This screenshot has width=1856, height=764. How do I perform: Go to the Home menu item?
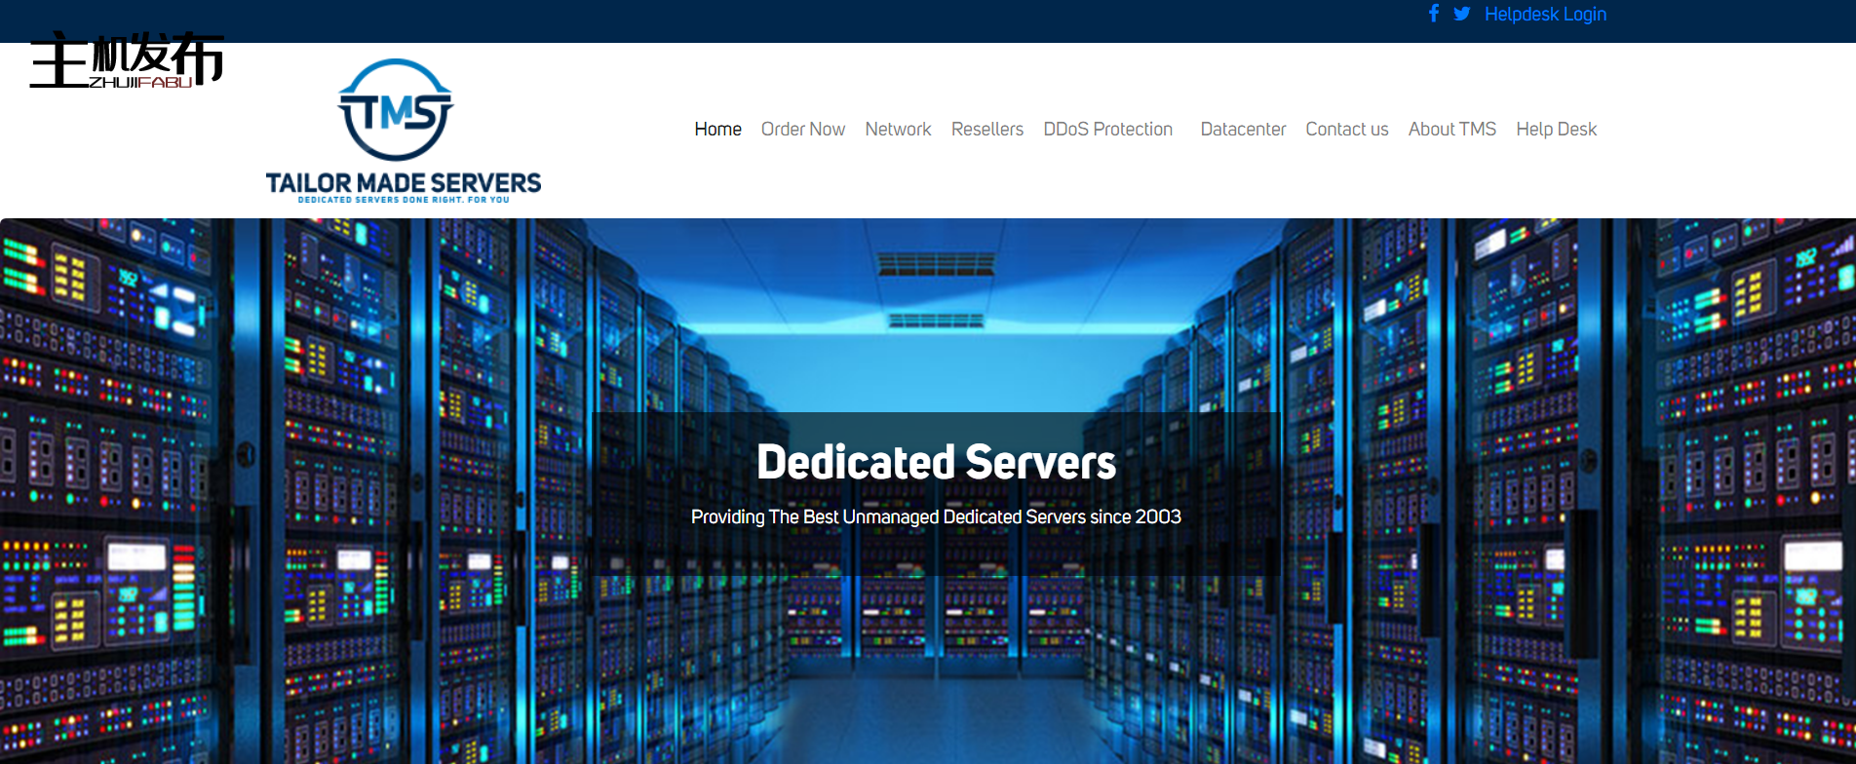coord(717,129)
